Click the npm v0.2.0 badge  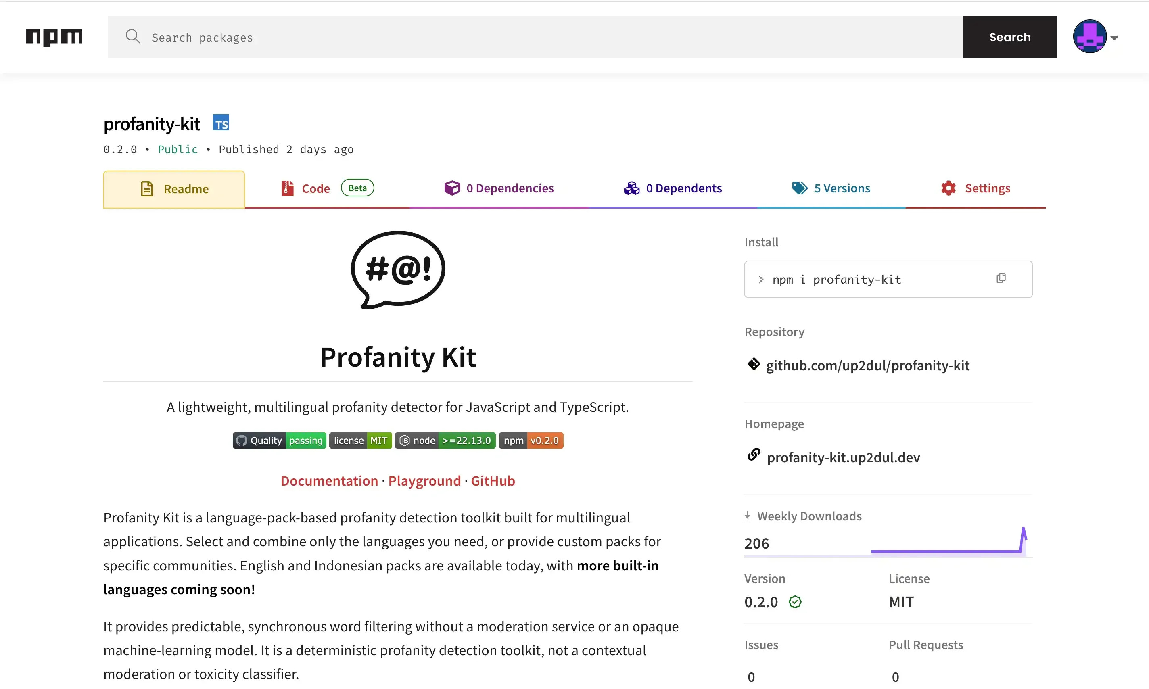click(x=531, y=440)
